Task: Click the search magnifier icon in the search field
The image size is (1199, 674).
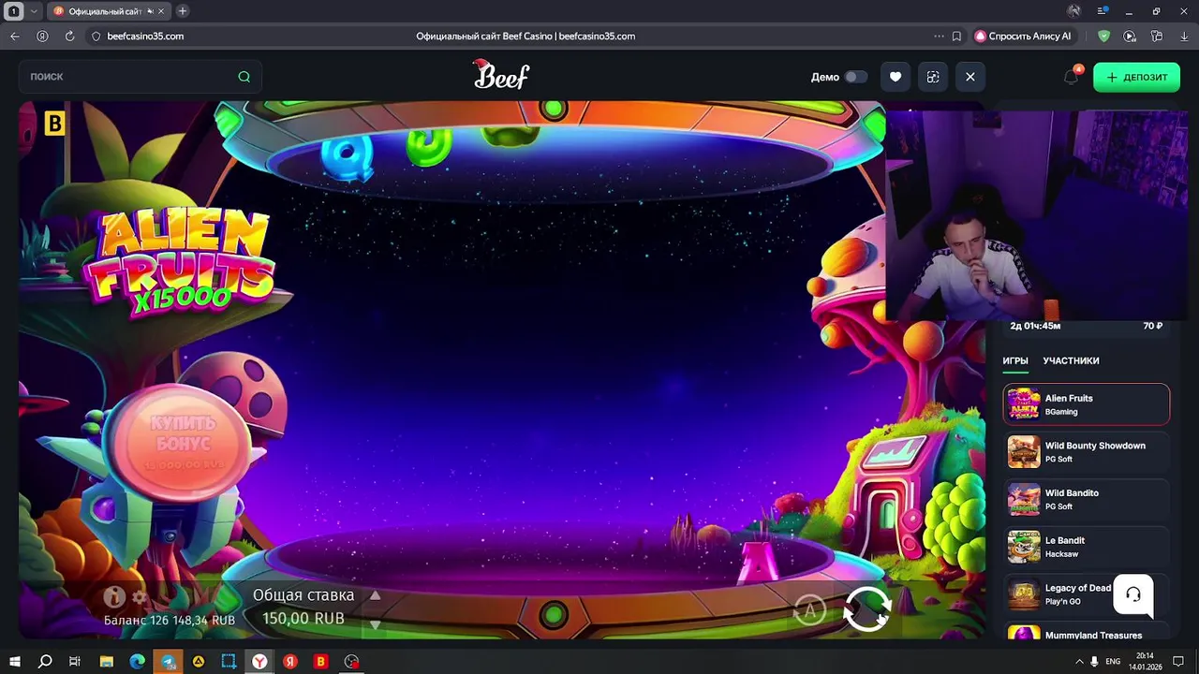Action: point(244,77)
